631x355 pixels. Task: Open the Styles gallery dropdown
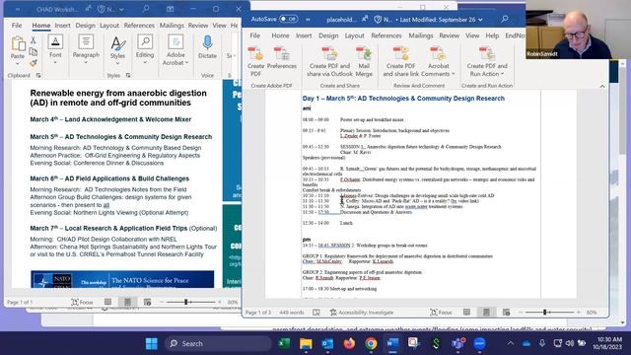tap(117, 63)
